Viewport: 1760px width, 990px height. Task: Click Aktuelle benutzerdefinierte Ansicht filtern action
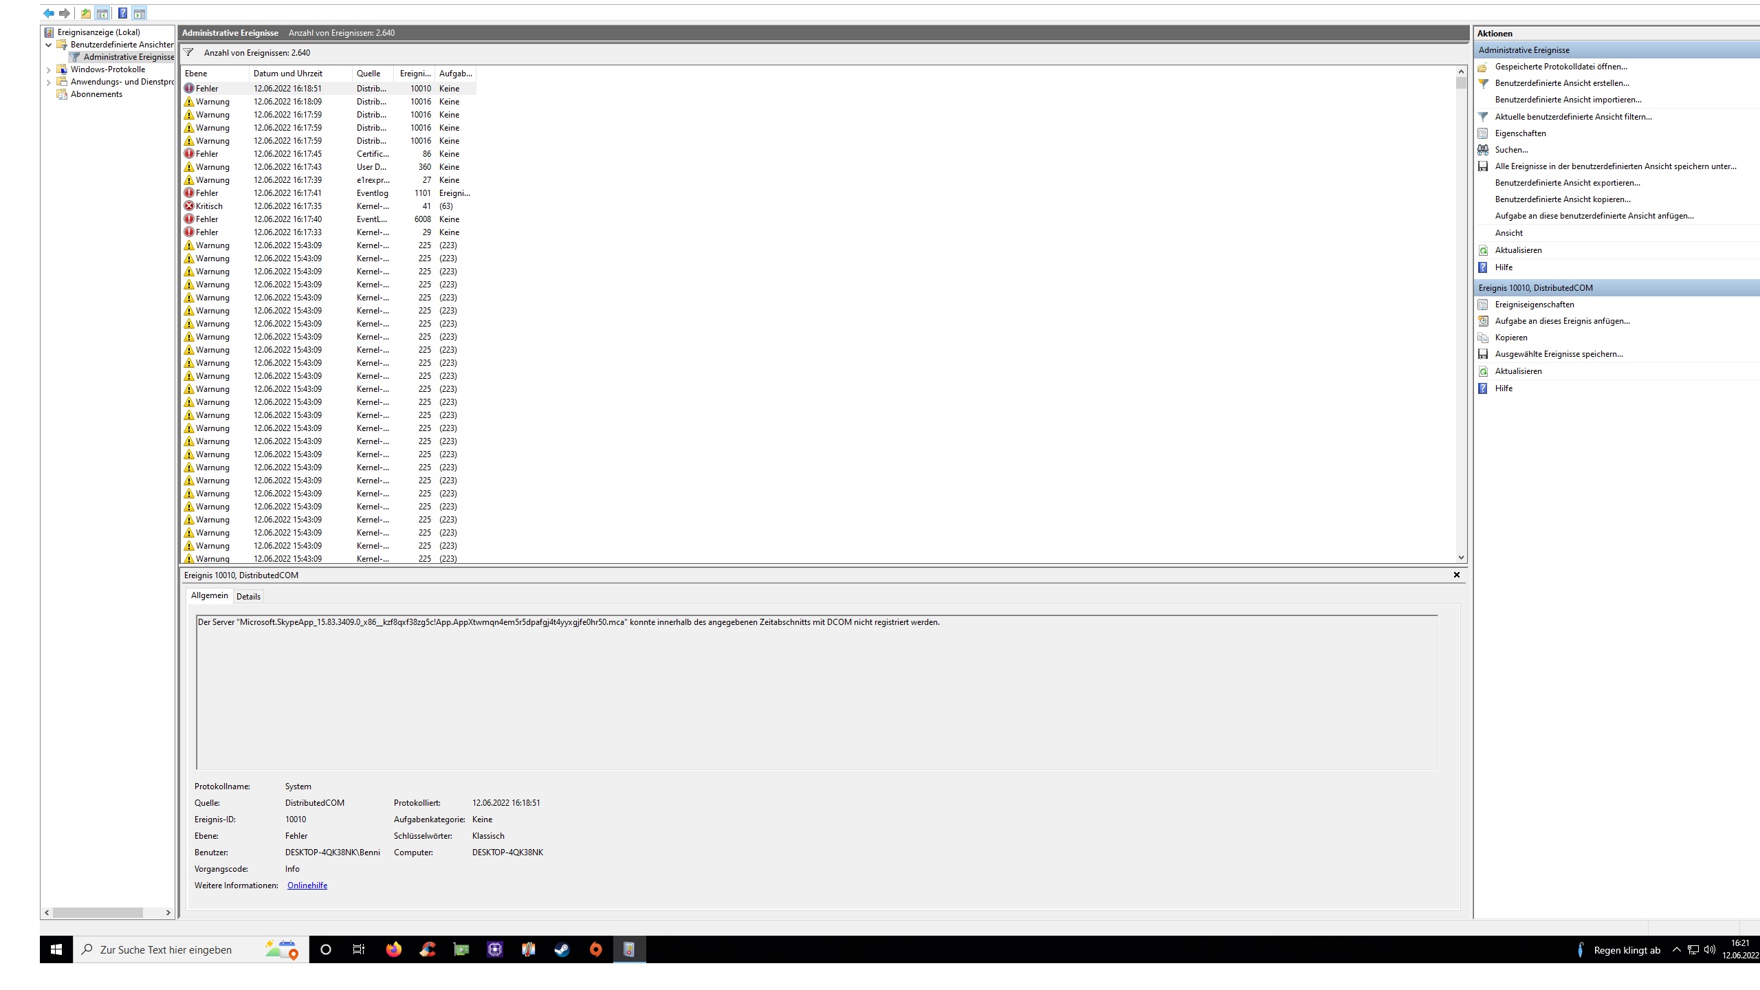[1573, 117]
